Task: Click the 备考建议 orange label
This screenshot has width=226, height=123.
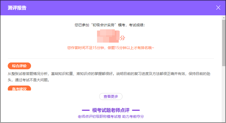Action: coord(19,88)
